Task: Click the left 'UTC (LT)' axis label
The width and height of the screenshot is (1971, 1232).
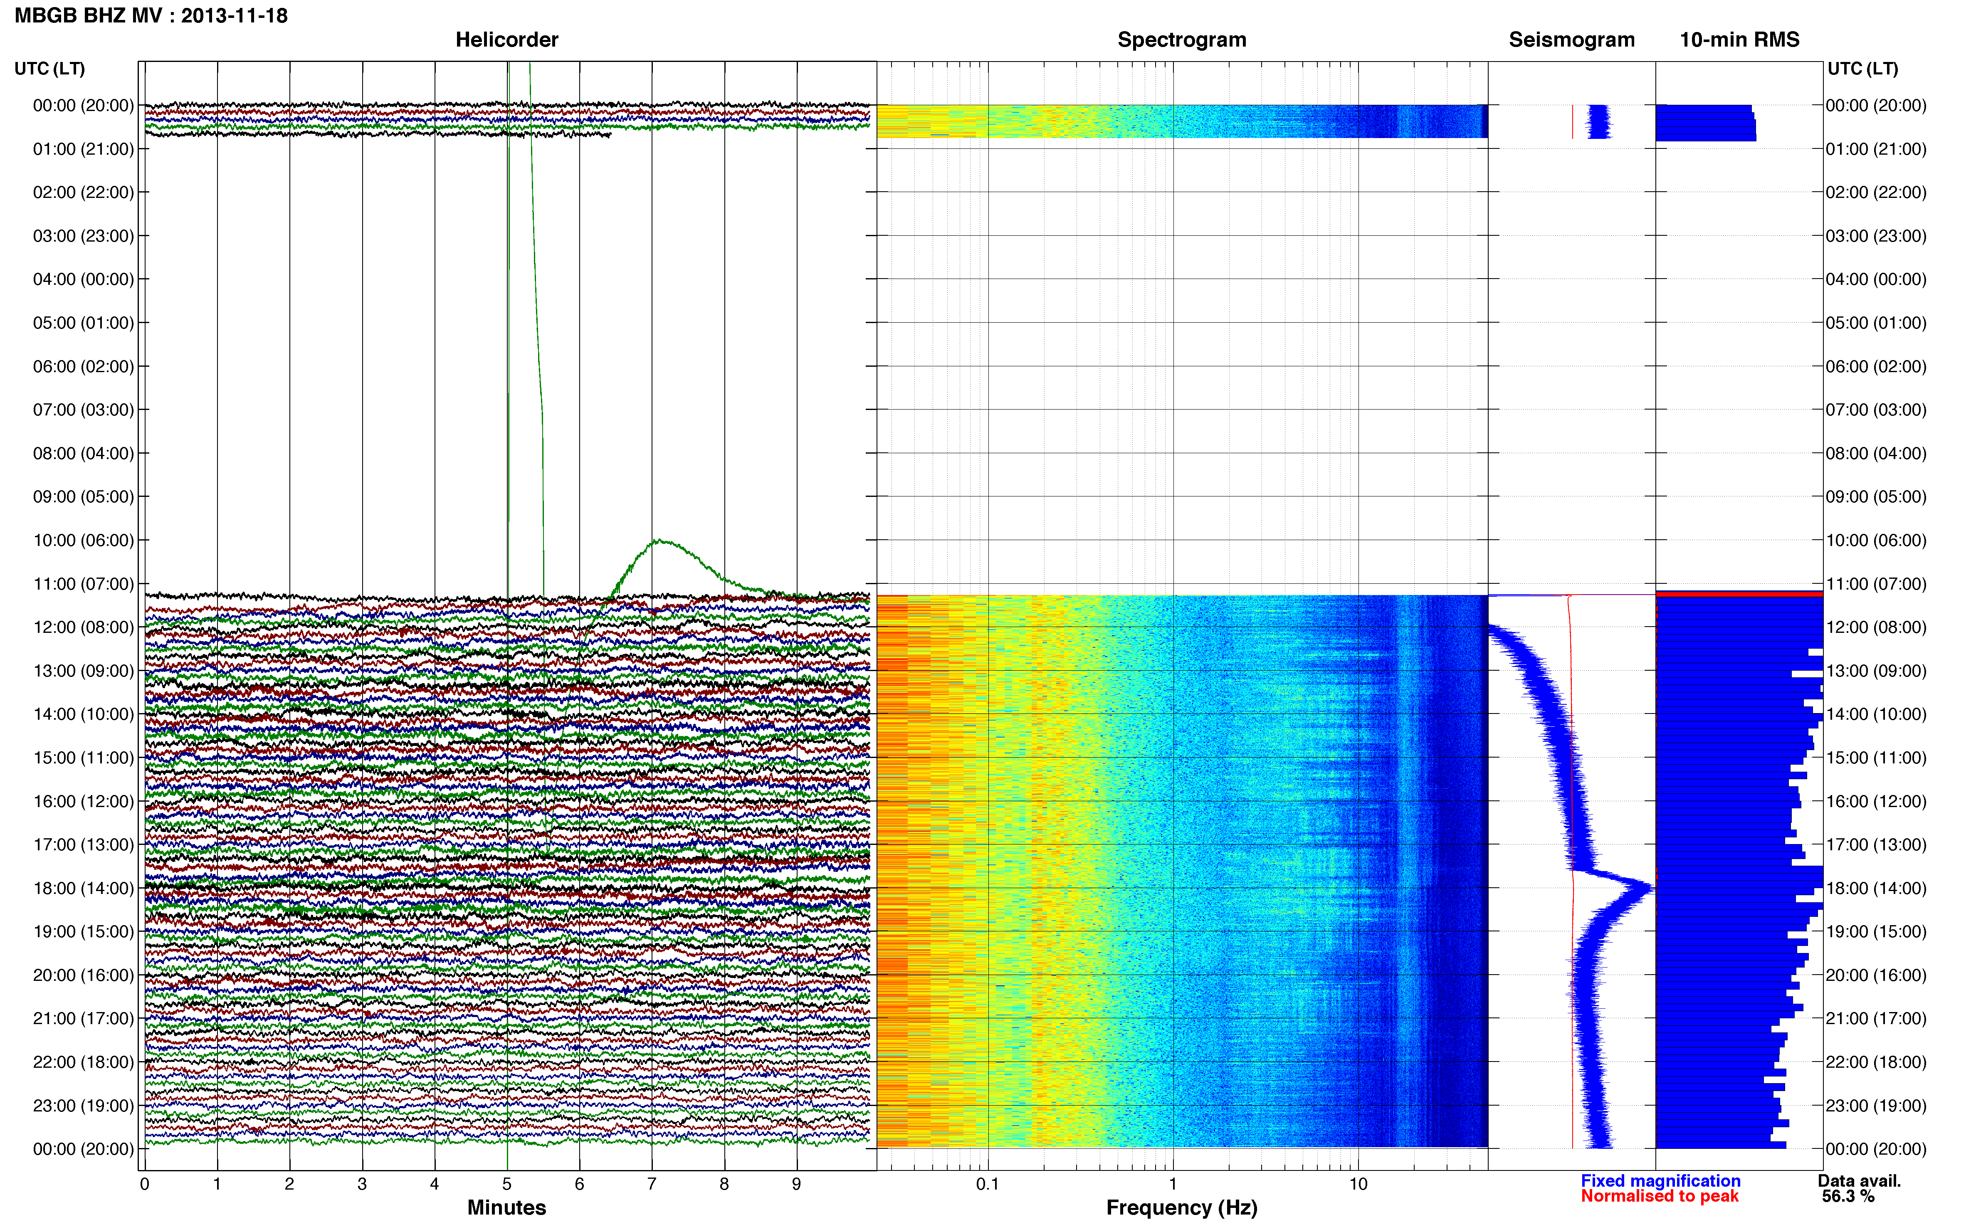Action: pyautogui.click(x=50, y=69)
